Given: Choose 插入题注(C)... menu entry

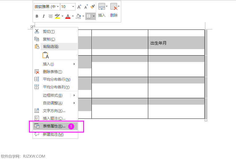Looking at the screenshot, I should point(55,118).
